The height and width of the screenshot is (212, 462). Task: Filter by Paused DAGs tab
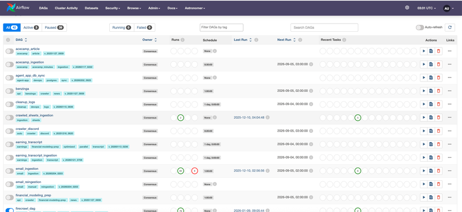pyautogui.click(x=54, y=27)
